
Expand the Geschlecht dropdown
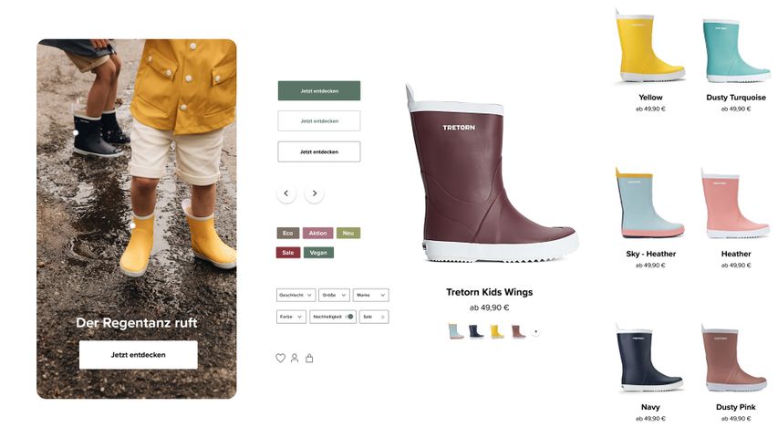click(x=296, y=295)
